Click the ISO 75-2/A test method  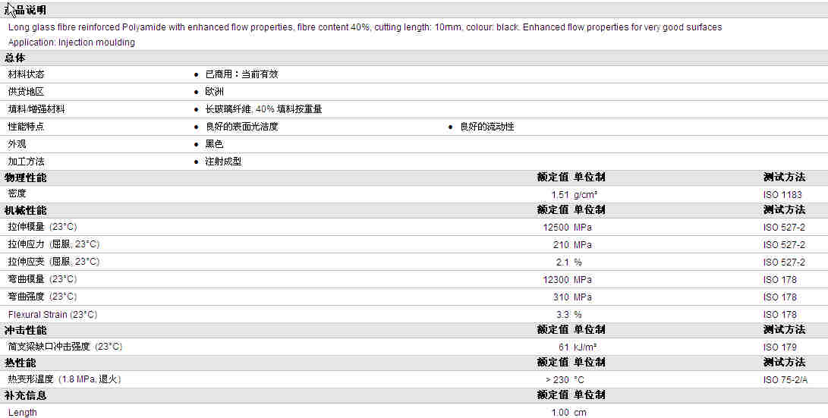(785, 380)
